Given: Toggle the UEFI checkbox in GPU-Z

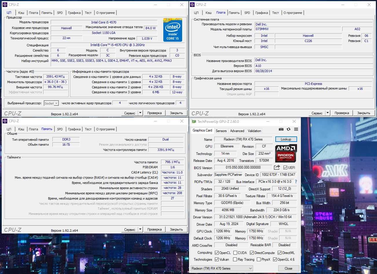Looking at the screenshot, I should pyautogui.click(x=285, y=167).
